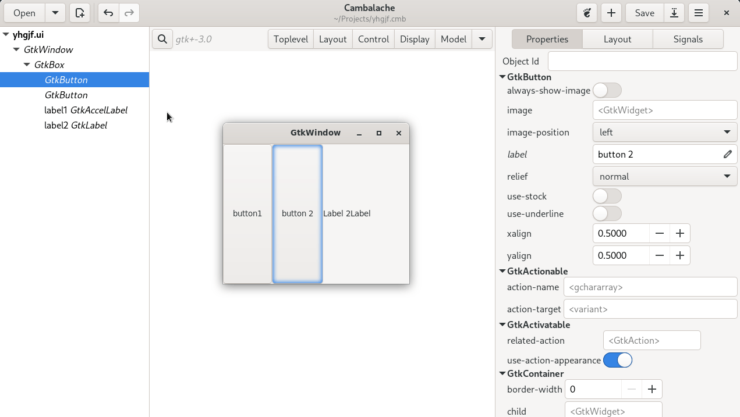Click the new file icon in header bar

click(80, 13)
